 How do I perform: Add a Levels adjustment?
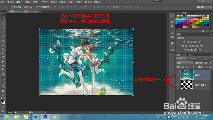tap(188, 42)
